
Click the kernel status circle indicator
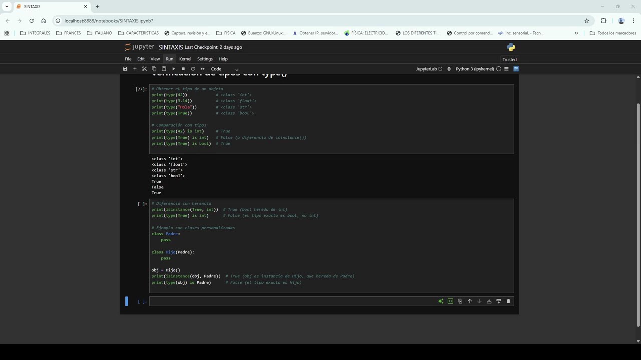point(499,69)
